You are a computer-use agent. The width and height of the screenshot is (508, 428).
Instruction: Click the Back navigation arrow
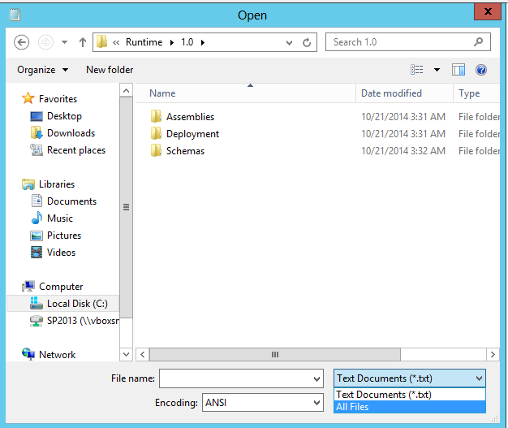21,42
